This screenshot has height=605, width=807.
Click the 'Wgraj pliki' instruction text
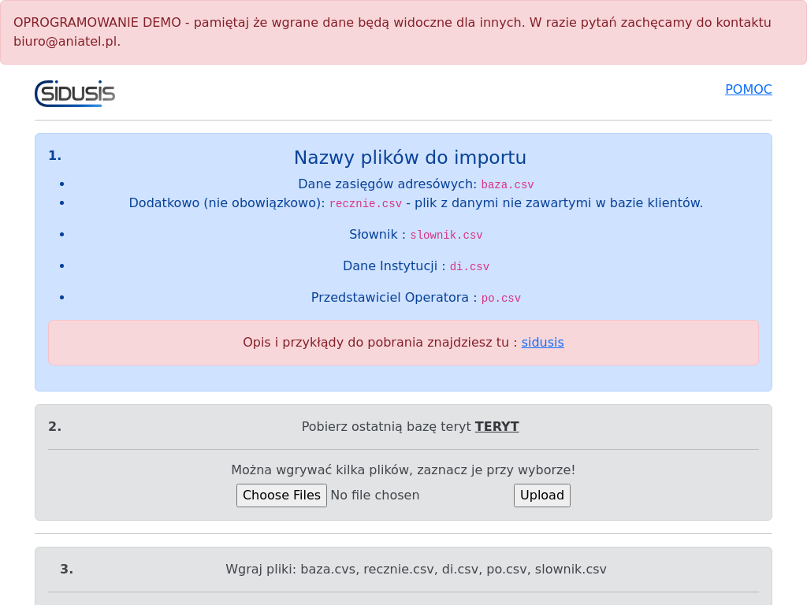pos(415,570)
